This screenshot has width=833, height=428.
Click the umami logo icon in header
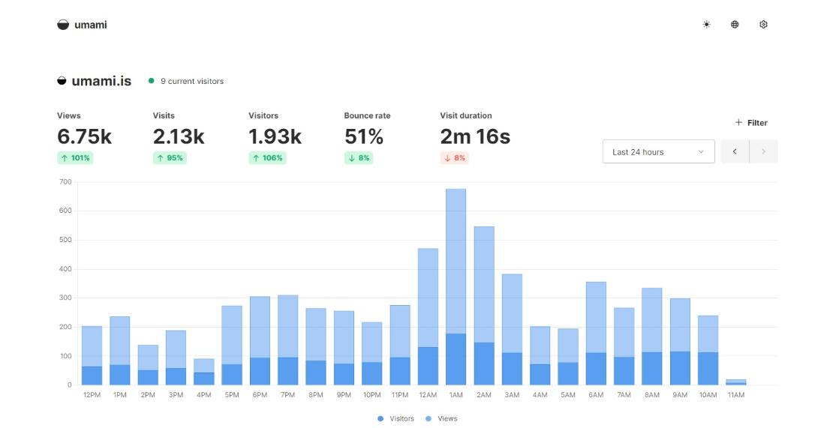(63, 25)
